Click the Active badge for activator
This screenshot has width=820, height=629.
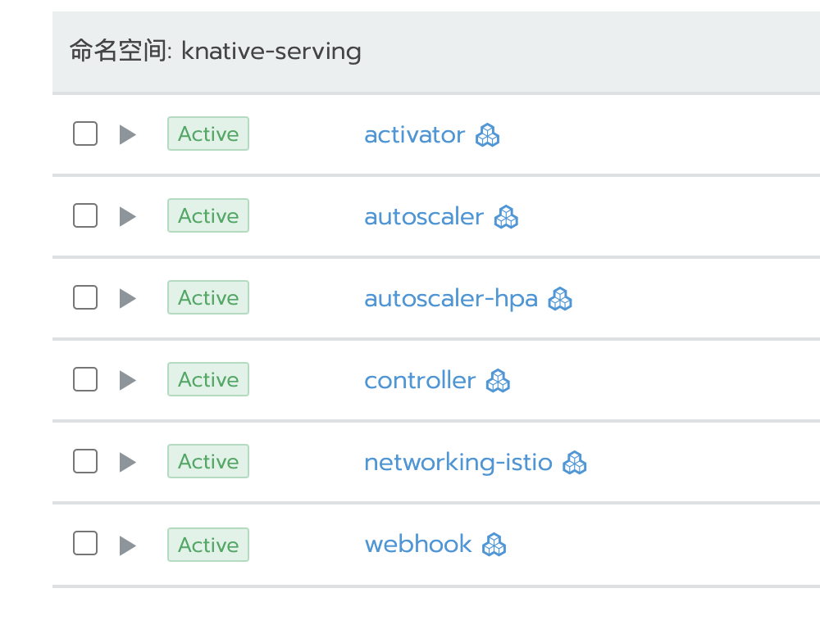pyautogui.click(x=208, y=133)
